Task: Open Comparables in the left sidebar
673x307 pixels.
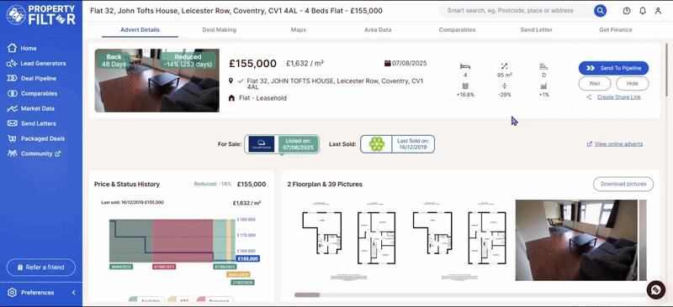Action: pyautogui.click(x=33, y=93)
